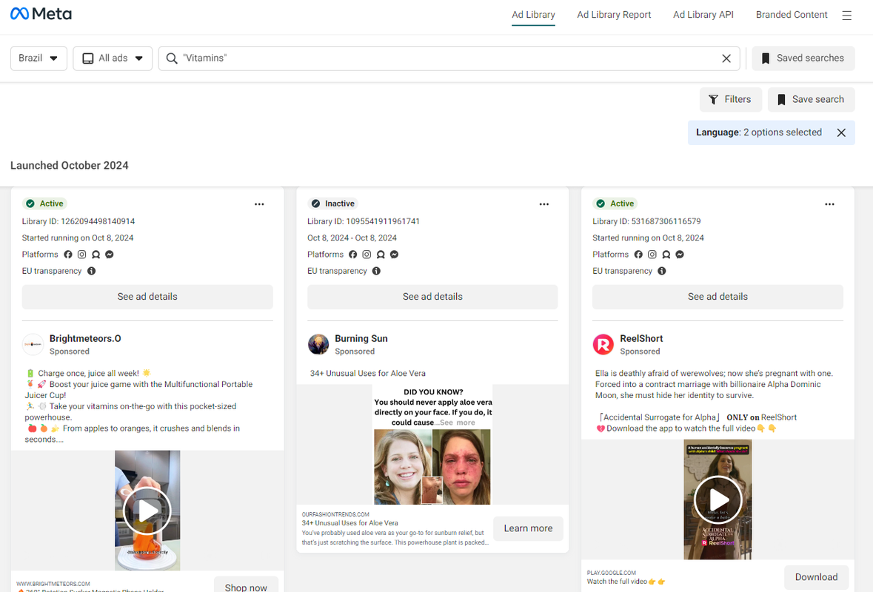Screen dimensions: 873x592
Task: Click Messenger platform icon on Brightmeteors.O ad
Action: [110, 255]
